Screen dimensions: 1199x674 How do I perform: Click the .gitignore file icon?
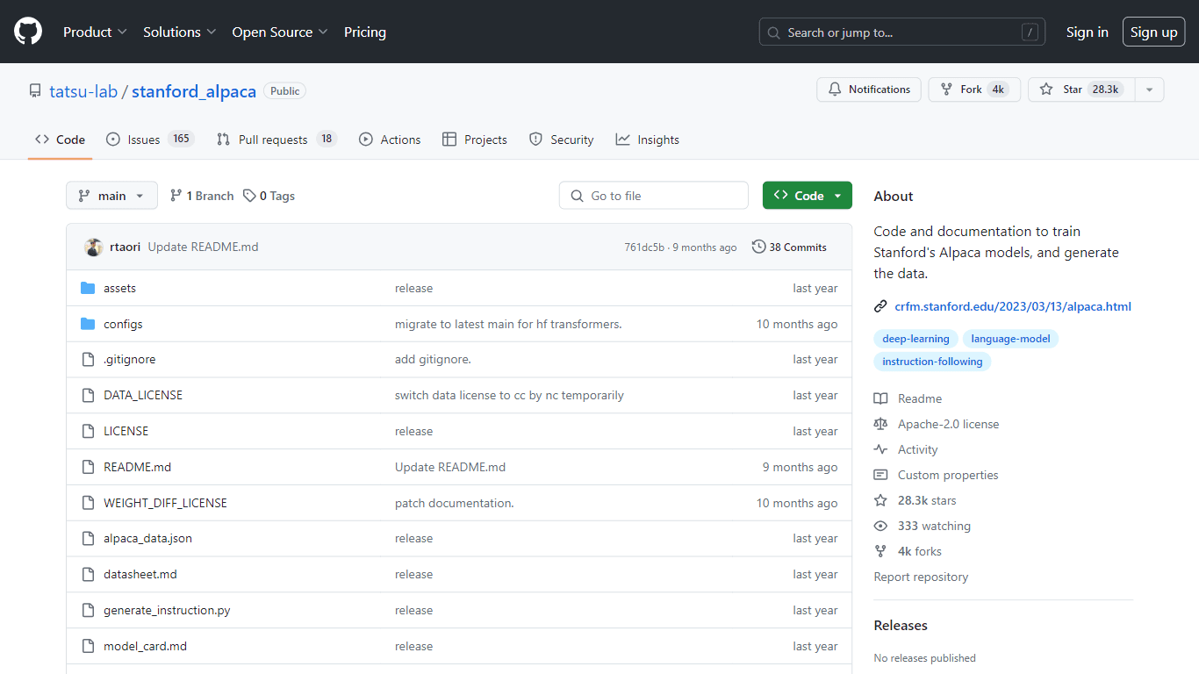pos(88,360)
